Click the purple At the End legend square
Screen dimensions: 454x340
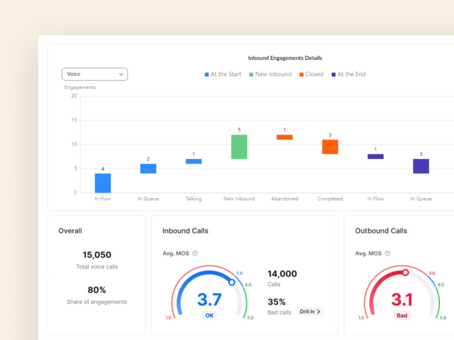click(333, 74)
